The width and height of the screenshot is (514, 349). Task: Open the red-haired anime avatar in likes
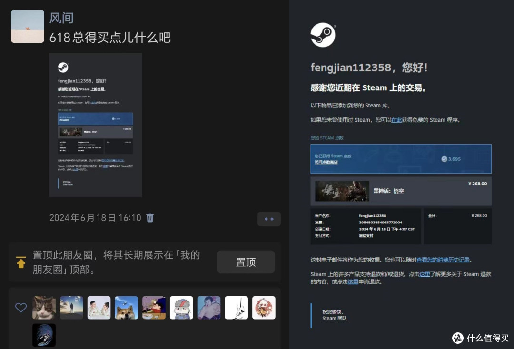(x=264, y=308)
